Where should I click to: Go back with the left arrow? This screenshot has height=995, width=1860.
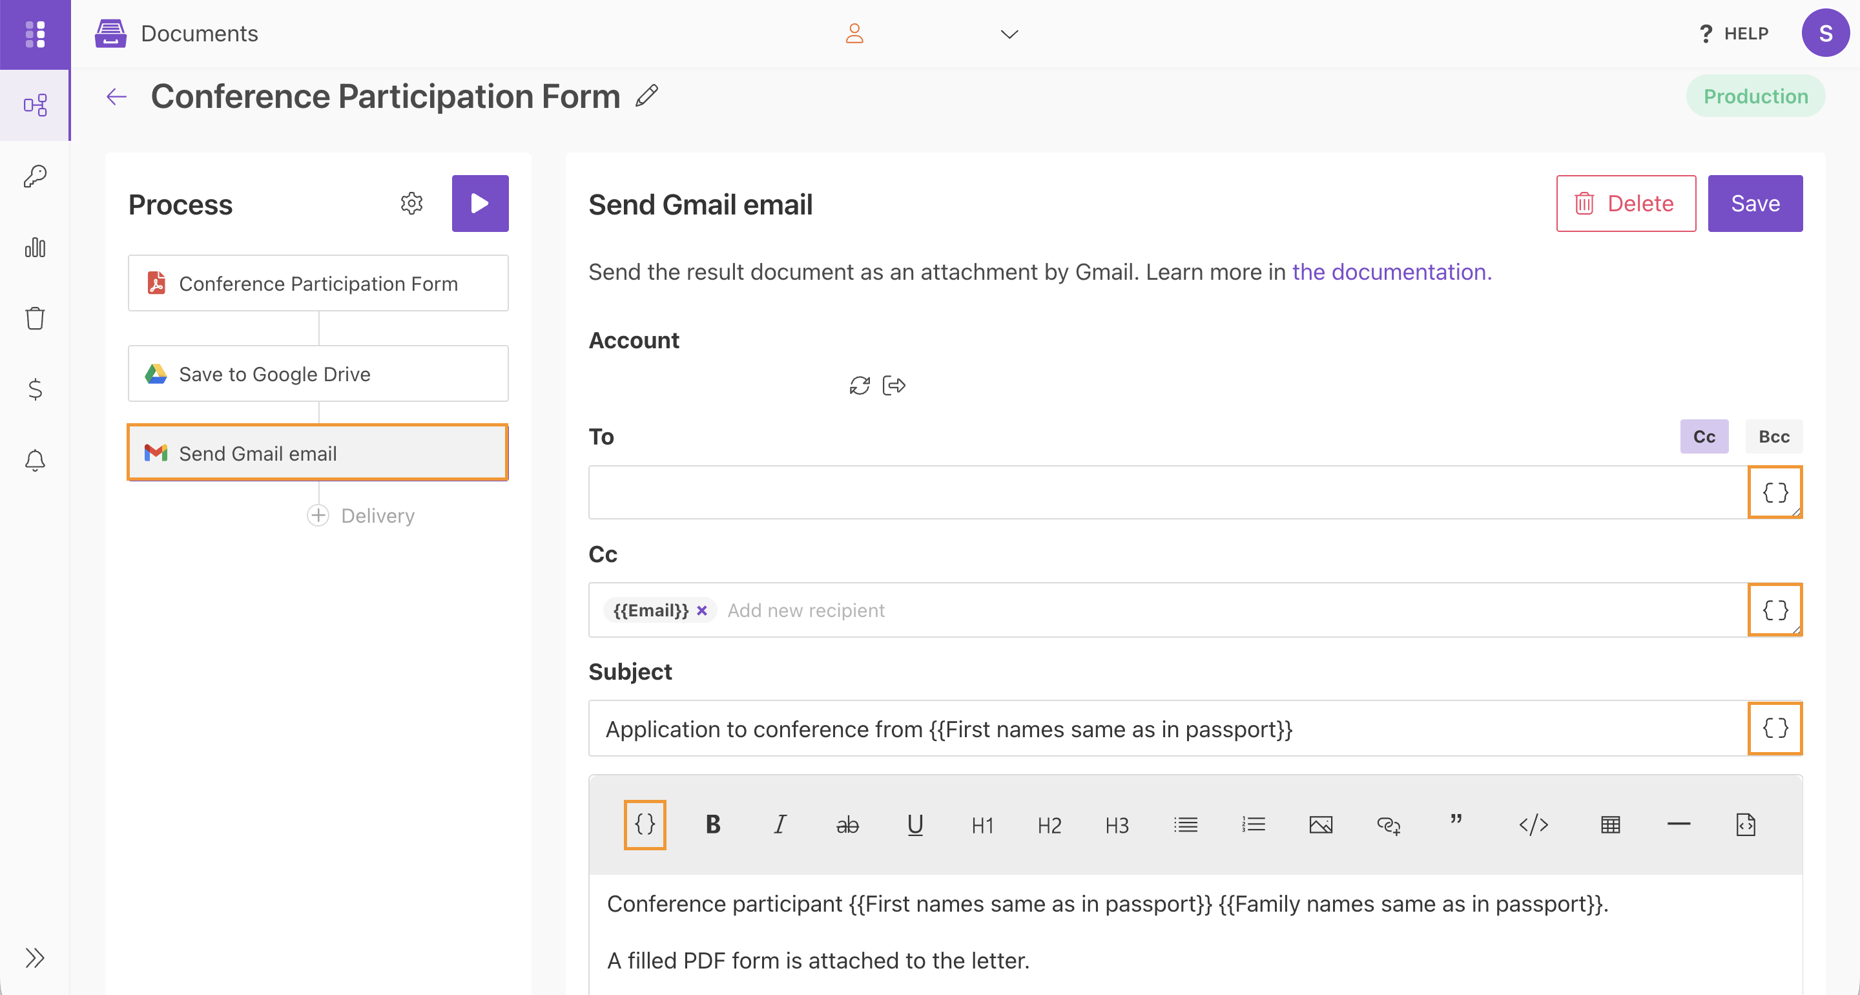pos(116,97)
